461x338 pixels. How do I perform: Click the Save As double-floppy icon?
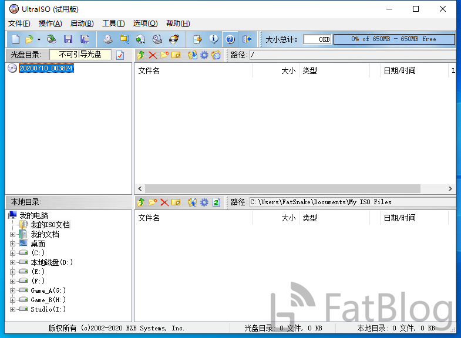click(85, 39)
